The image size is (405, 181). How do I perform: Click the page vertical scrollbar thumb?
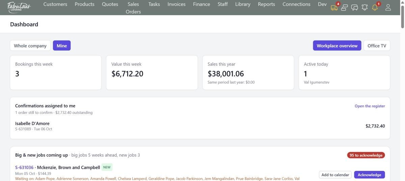coord(402,16)
